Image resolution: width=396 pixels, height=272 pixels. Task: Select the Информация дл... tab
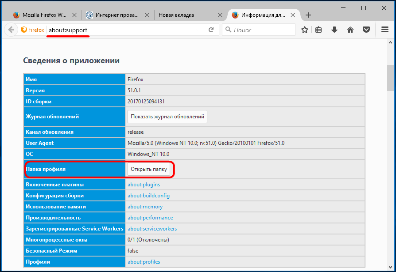click(x=263, y=15)
